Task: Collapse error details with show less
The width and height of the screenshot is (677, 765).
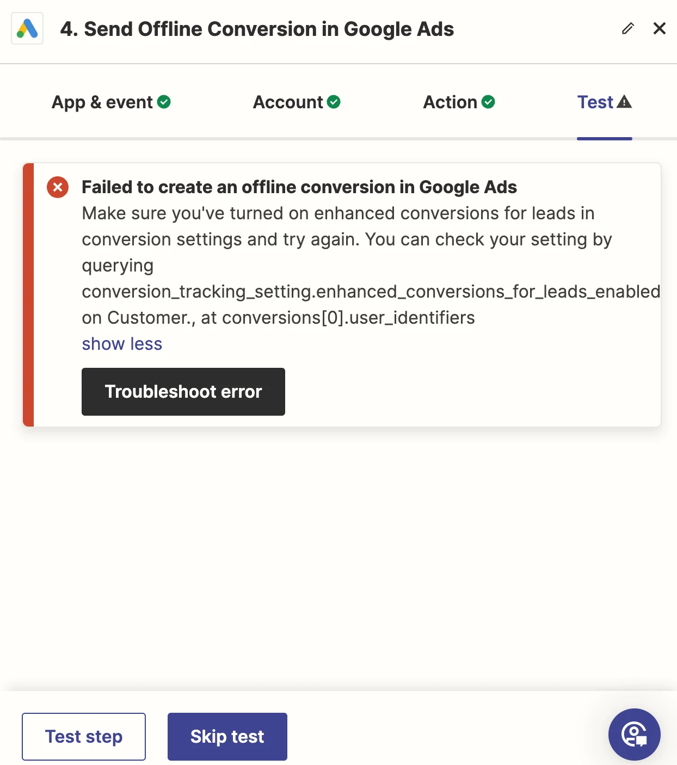Action: [122, 344]
